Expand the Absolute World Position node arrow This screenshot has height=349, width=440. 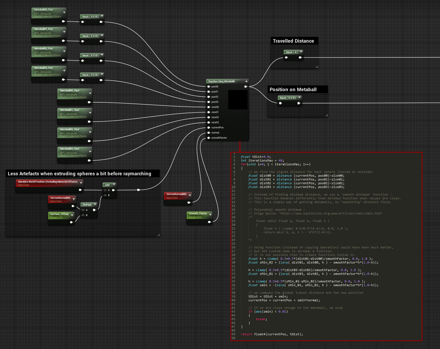tap(81, 183)
